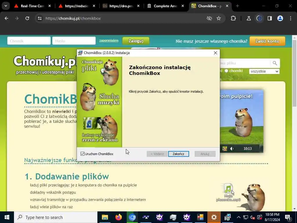Click the Type here to search box

coord(55,217)
